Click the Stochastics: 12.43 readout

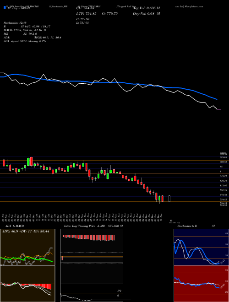point(15,23)
